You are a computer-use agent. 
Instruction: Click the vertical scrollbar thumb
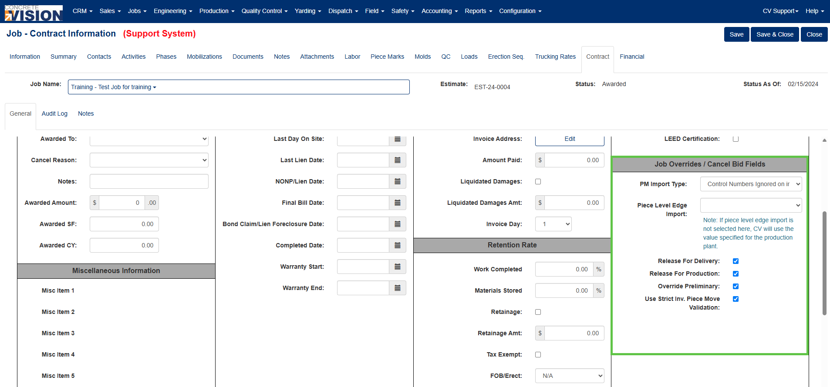click(x=824, y=263)
